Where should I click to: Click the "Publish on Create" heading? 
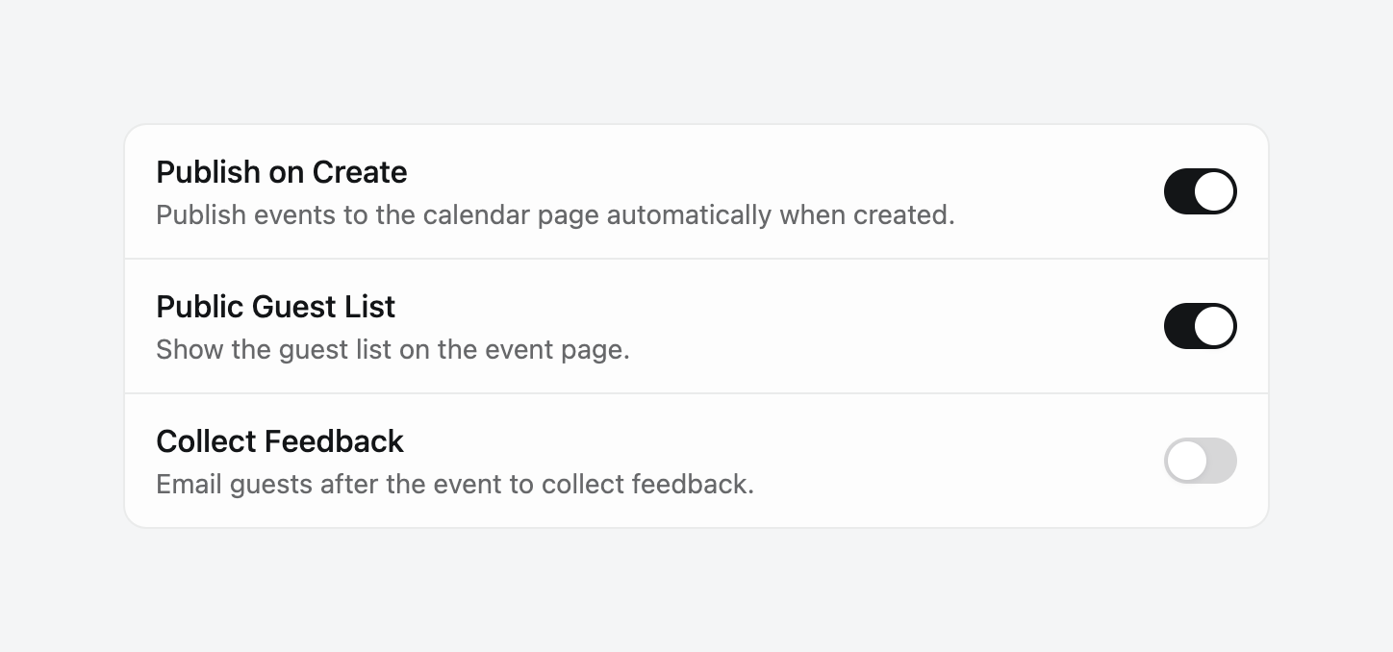(x=281, y=172)
